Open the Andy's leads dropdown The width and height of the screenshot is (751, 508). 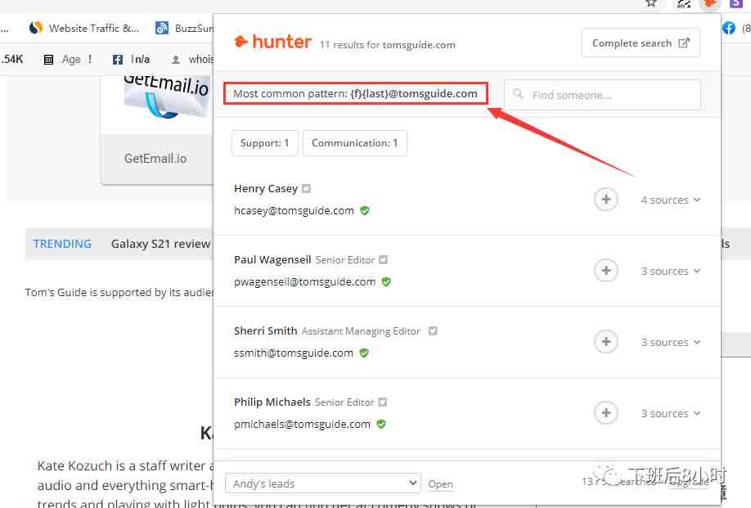(x=323, y=483)
